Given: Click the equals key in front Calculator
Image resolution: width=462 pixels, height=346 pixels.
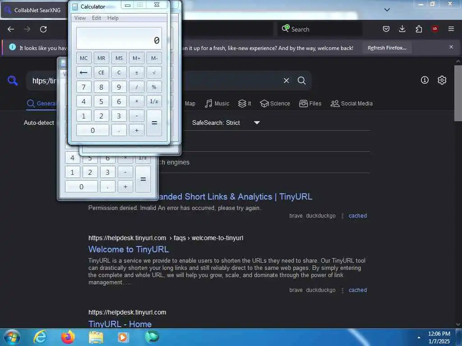Looking at the screenshot, I should tap(154, 123).
